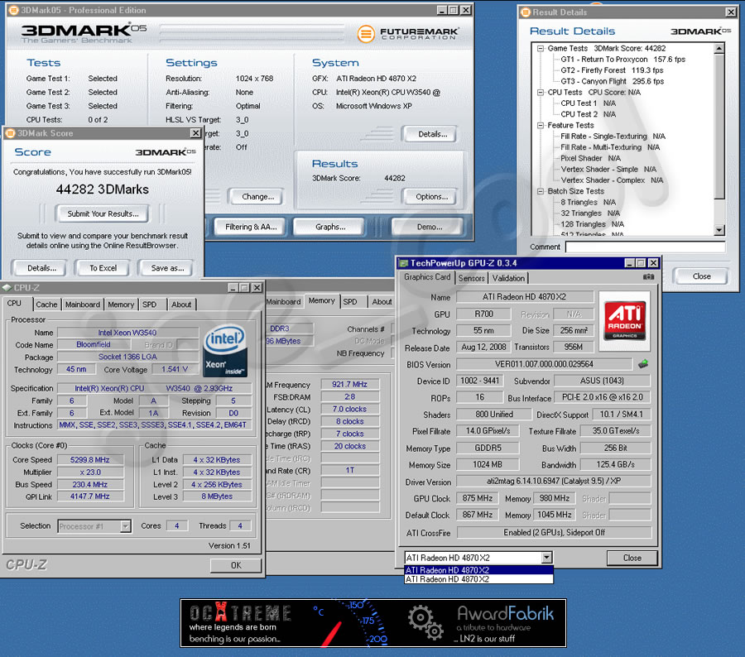Click the Result Details scrollbar up arrow

(x=719, y=48)
